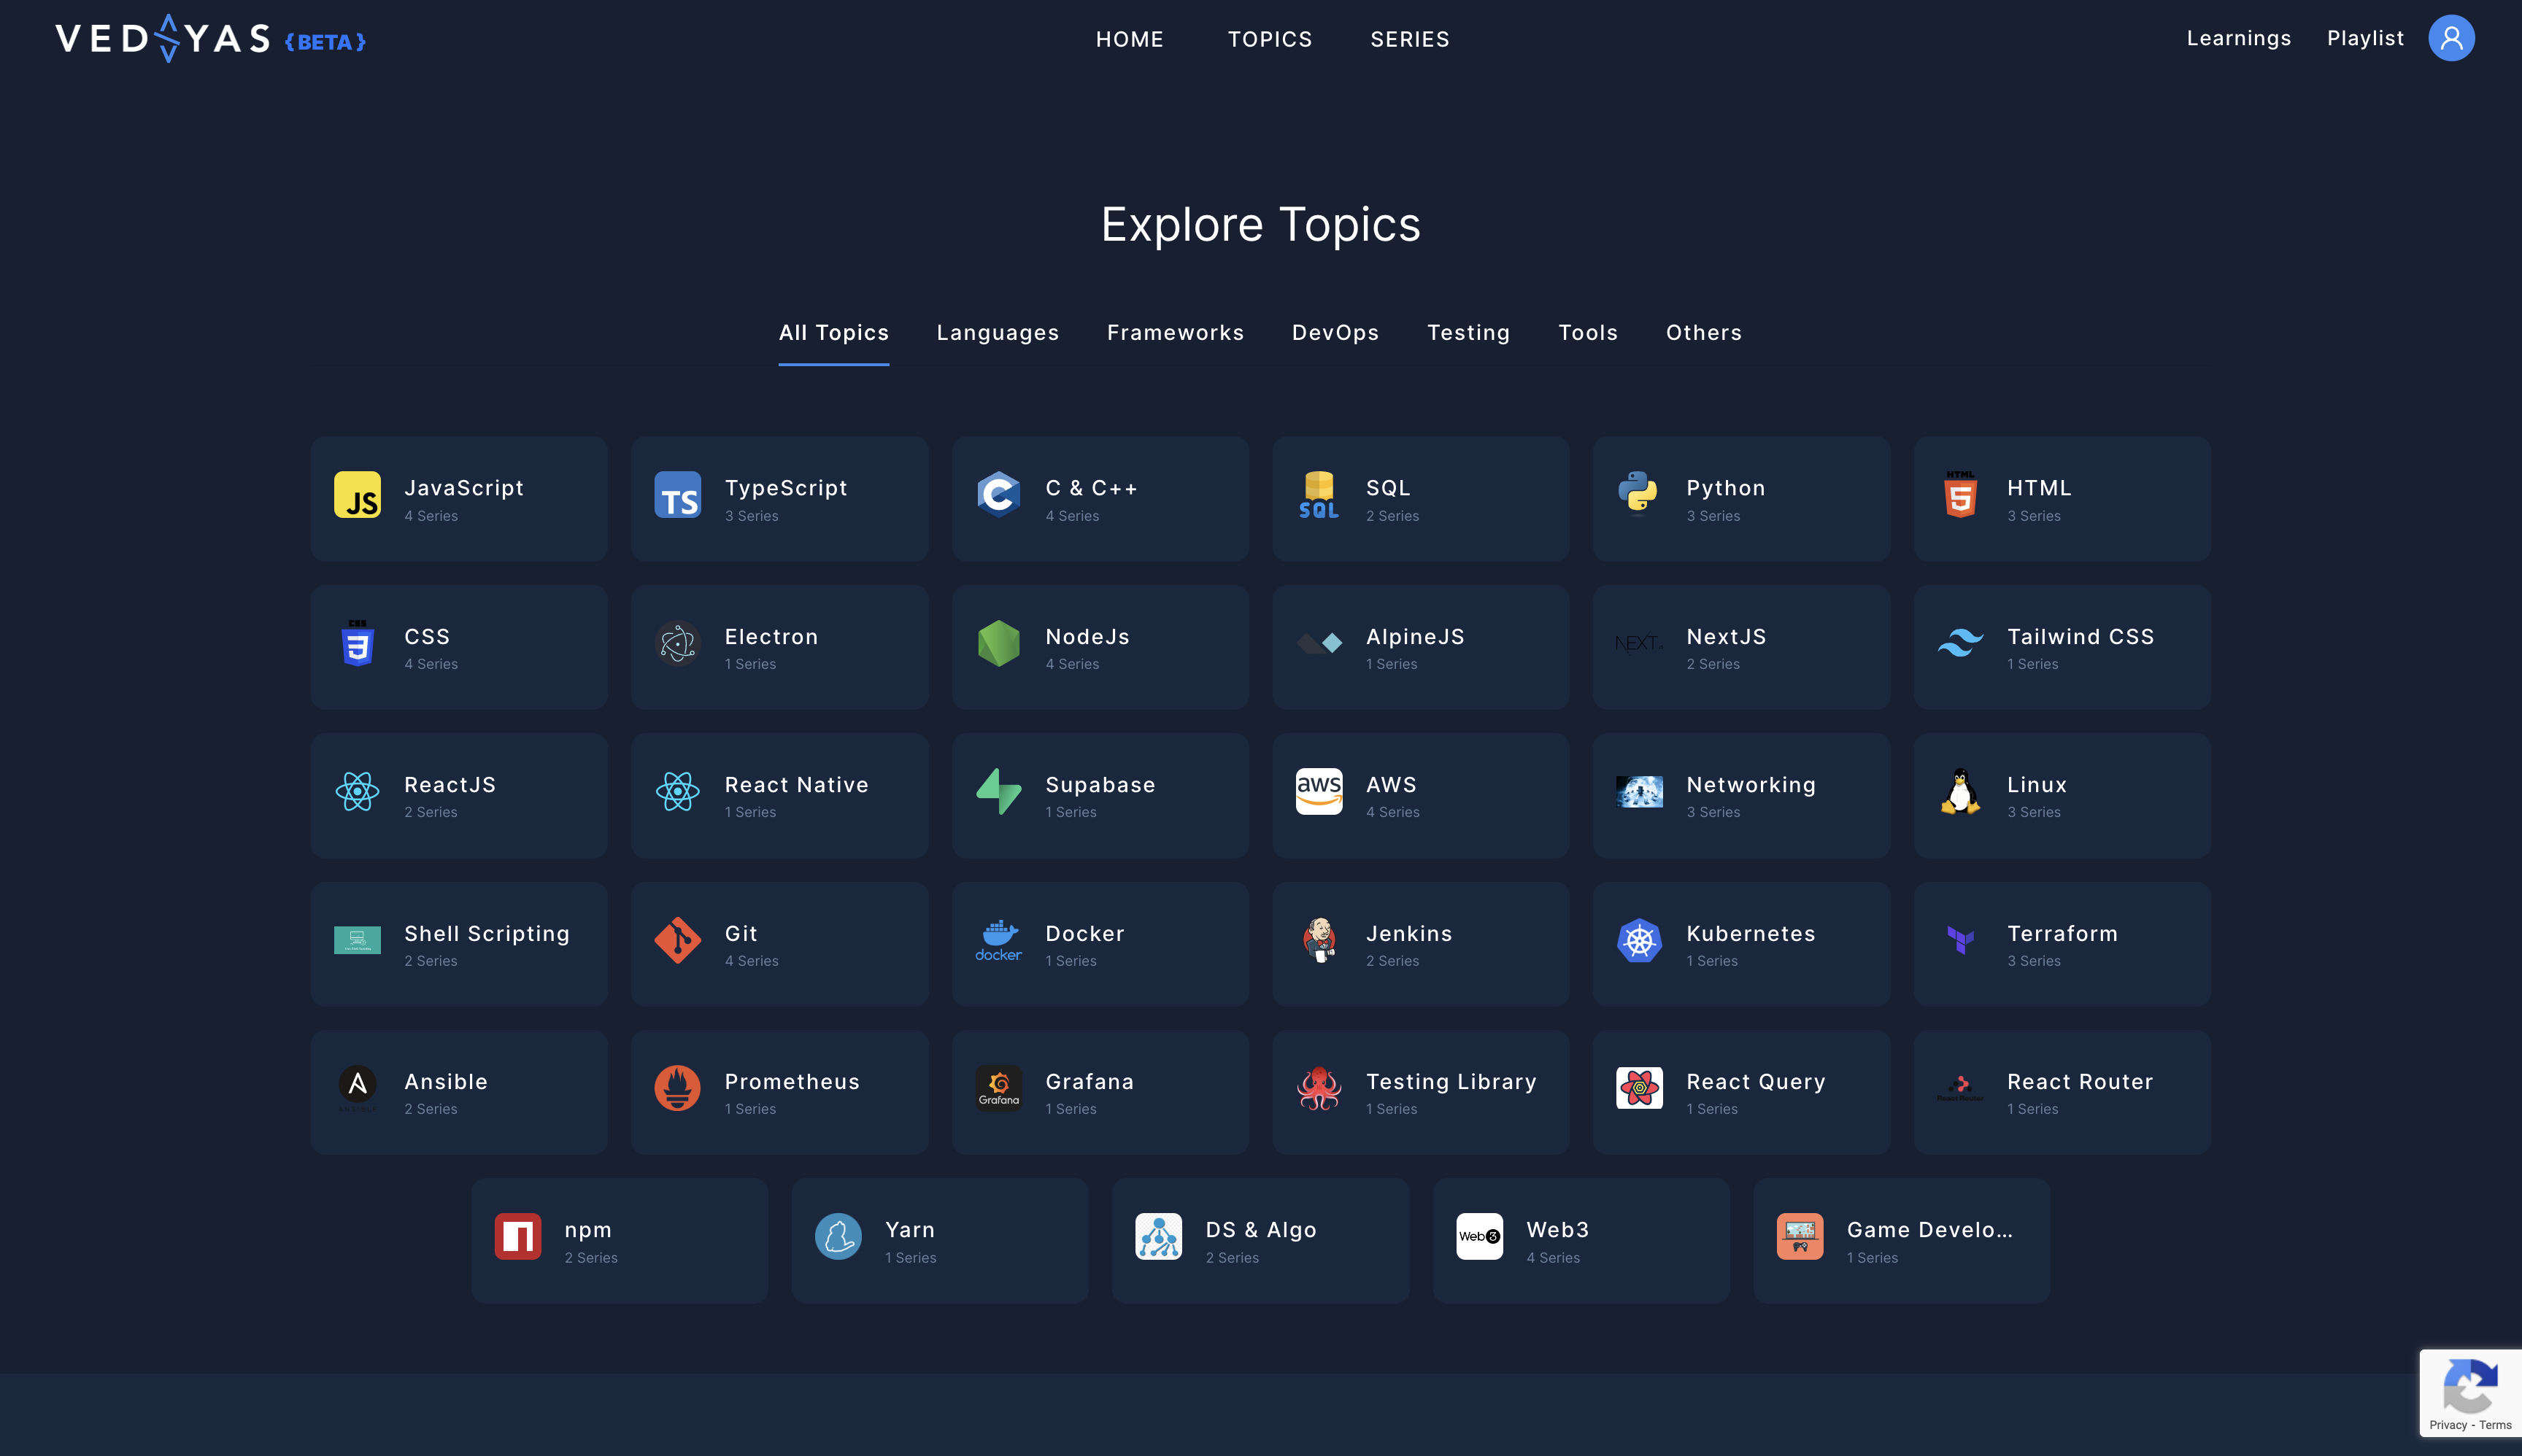The width and height of the screenshot is (2522, 1456).
Task: Switch to the DevOps tab
Action: coord(1335,333)
